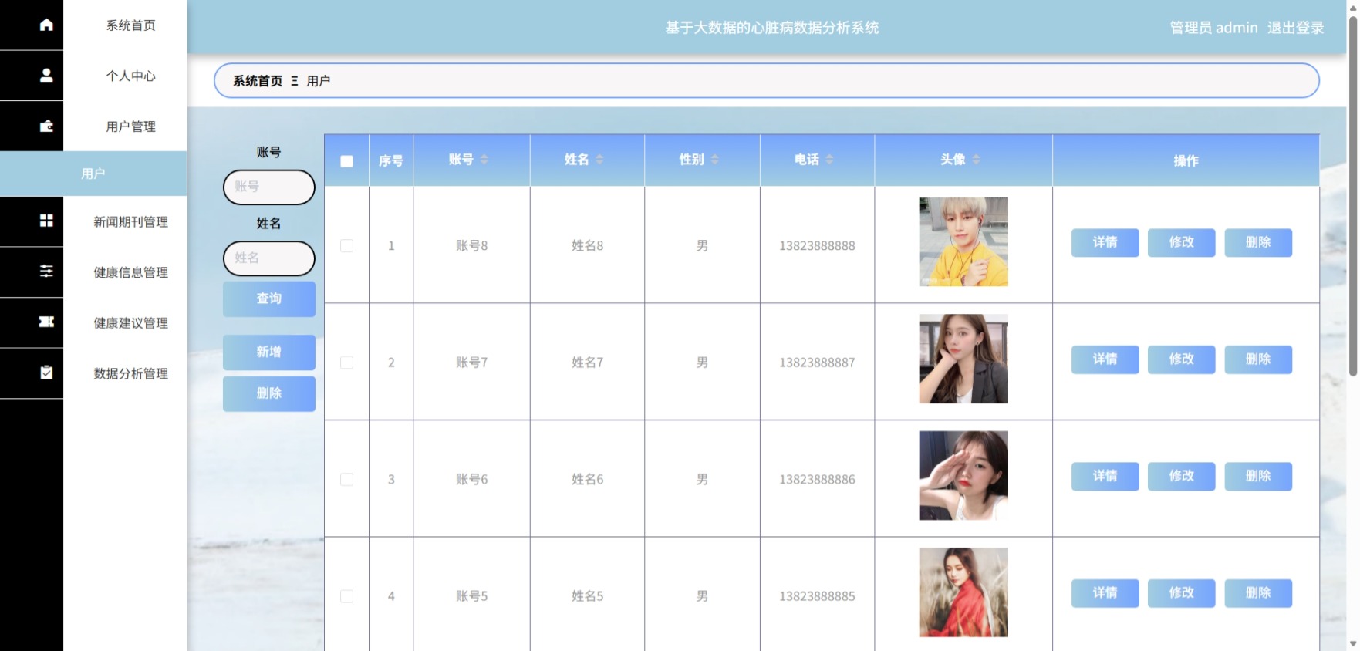The image size is (1360, 651).
Task: Click 退出登录 to log out
Action: (1295, 28)
